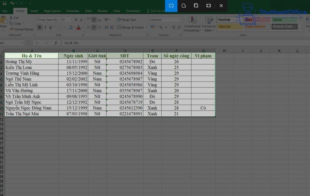The height and width of the screenshot is (196, 310).
Task: Close the snipping toolbar
Action: (221, 6)
